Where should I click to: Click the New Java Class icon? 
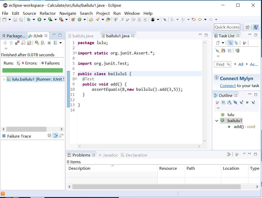[x=80, y=19]
